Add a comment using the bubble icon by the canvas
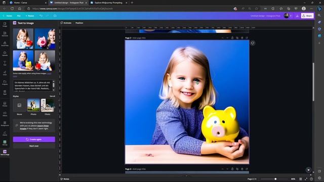 [253, 43]
